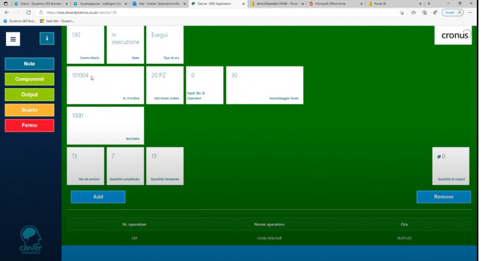481x261 pixels.
Task: Reload the page with refresh icon
Action: point(28,13)
